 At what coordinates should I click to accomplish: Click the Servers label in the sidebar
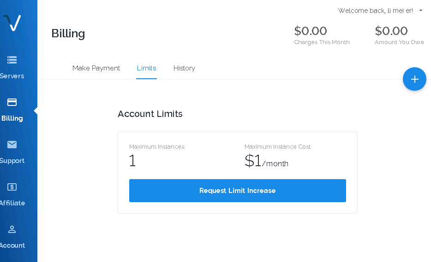[x=12, y=76]
